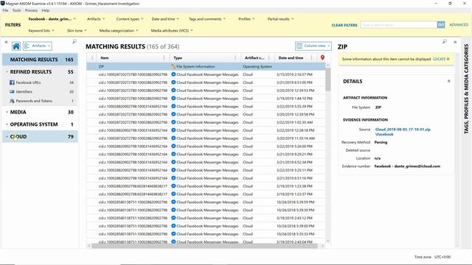The width and height of the screenshot is (472, 265).
Task: Select the ZIP row in results
Action: [206, 66]
